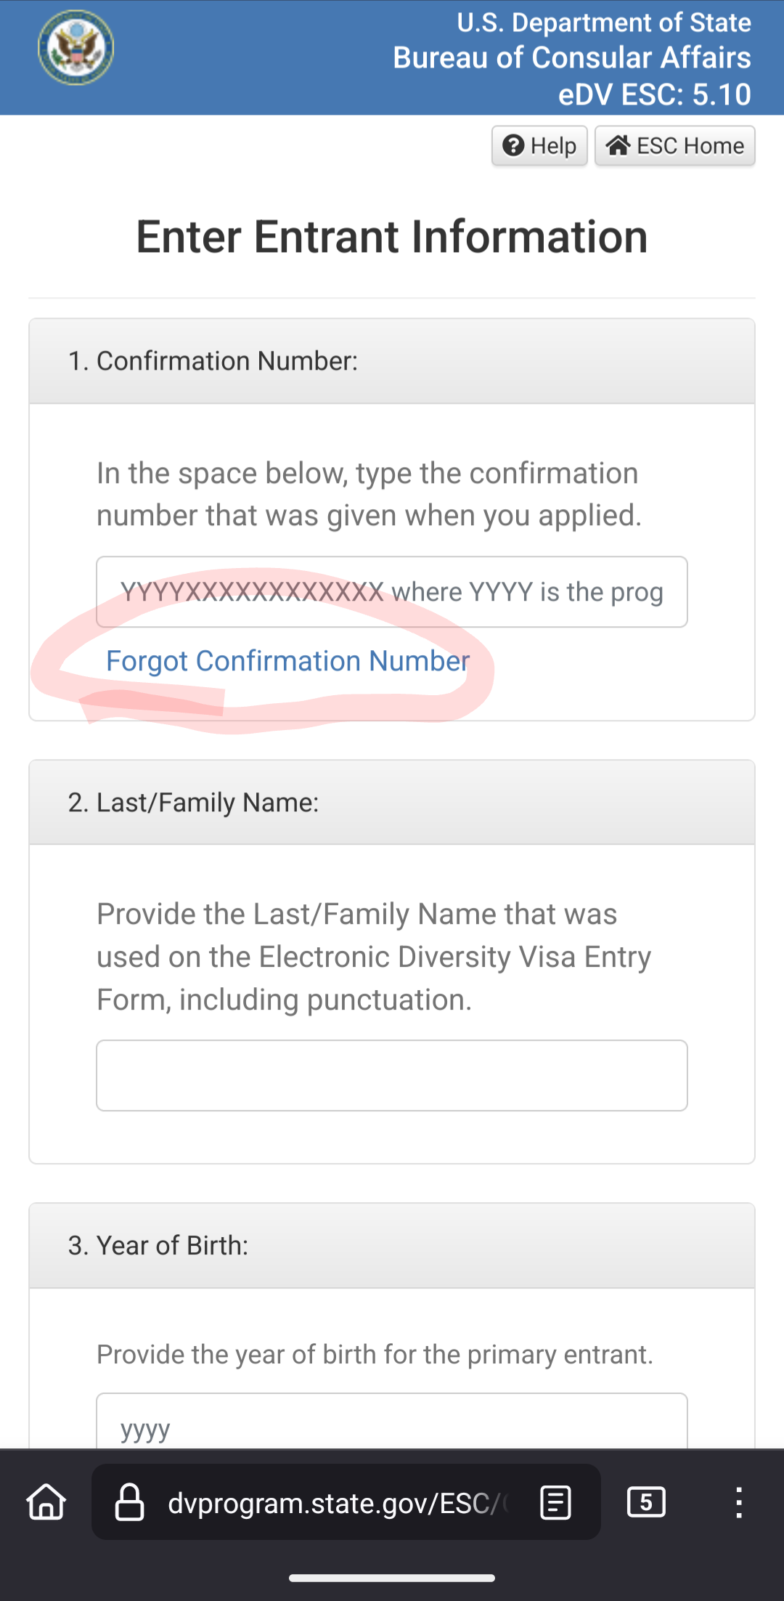Viewport: 784px width, 1601px height.
Task: Open the browser three-dot menu
Action: 739,1502
